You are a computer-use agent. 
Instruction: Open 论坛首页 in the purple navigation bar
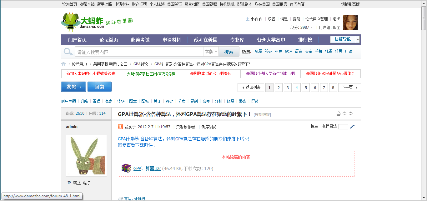point(109,40)
